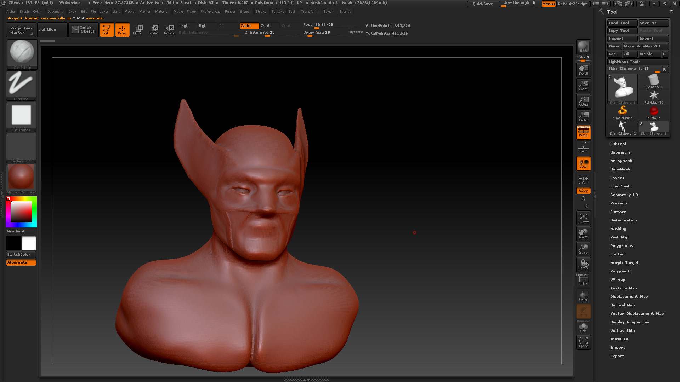Image resolution: width=680 pixels, height=382 pixels.
Task: Open the Brush menu
Action: (24, 12)
